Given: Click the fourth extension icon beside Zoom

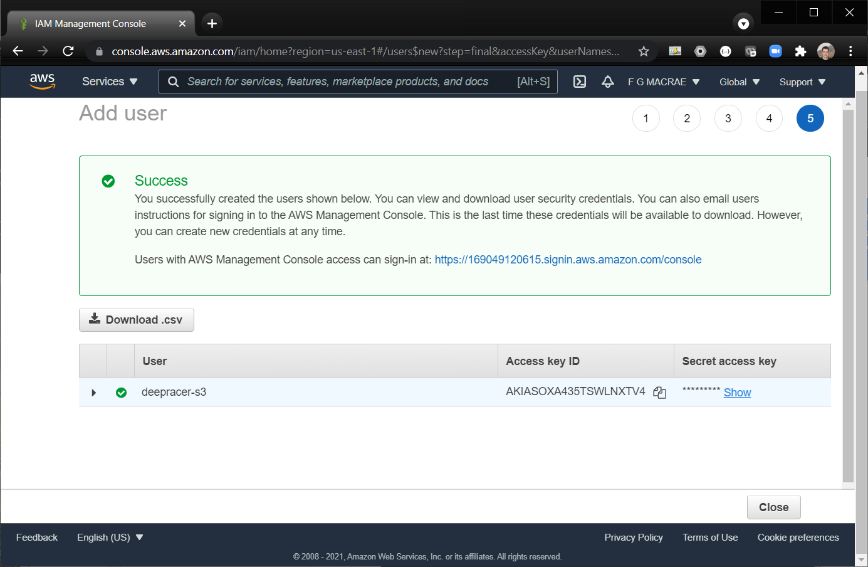Looking at the screenshot, I should (750, 51).
